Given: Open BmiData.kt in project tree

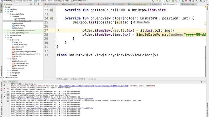Looking at the screenshot, I should coord(21,19).
